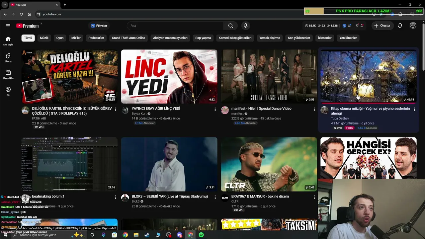Screen dimensions: 425x239
Task: Select the Son yüklenenler chip
Action: pyautogui.click(x=299, y=38)
